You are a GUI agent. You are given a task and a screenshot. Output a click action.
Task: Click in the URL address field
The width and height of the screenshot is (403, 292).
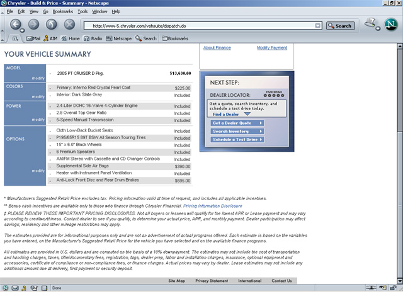click(x=201, y=26)
